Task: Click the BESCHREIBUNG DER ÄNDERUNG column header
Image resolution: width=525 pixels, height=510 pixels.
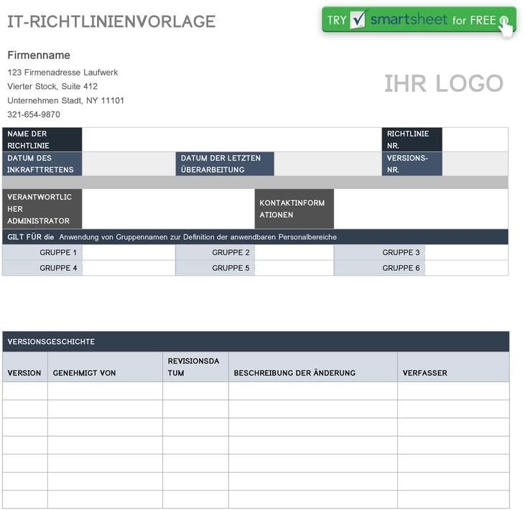Action: point(313,366)
